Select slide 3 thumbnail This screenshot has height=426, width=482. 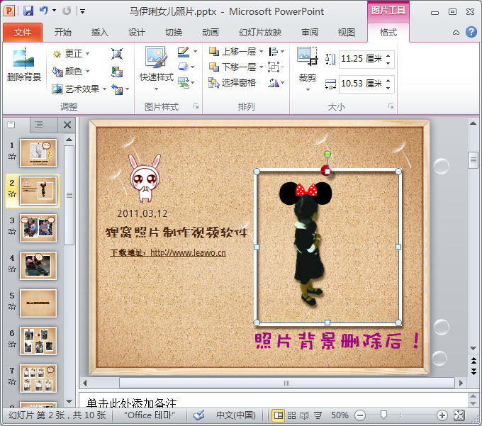coord(38,228)
